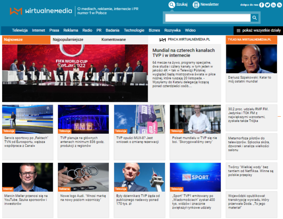
Task: Open the Telewizja menu section
Action: (x=20, y=30)
